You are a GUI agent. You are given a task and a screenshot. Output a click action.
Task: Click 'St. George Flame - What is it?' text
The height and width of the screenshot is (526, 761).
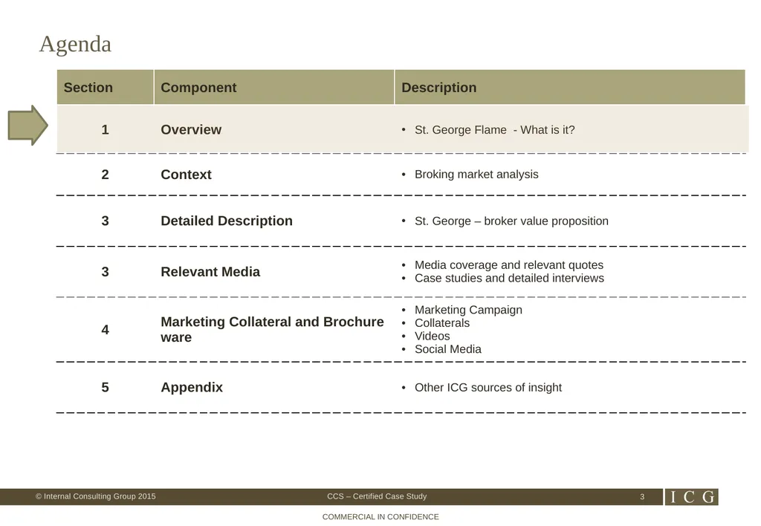(x=494, y=130)
